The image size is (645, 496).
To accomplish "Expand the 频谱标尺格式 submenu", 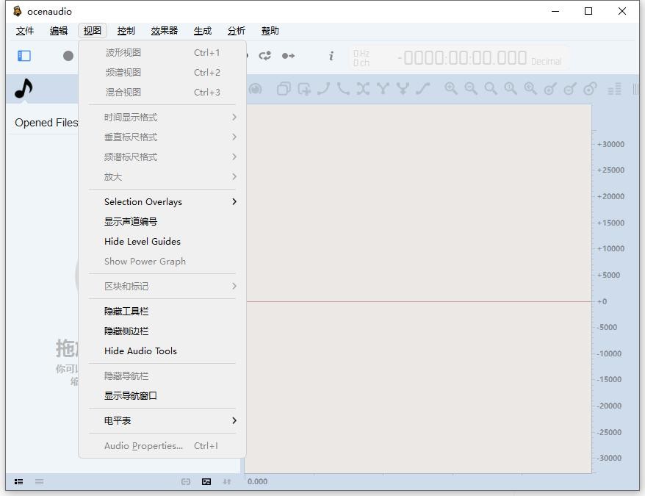I will [x=162, y=157].
